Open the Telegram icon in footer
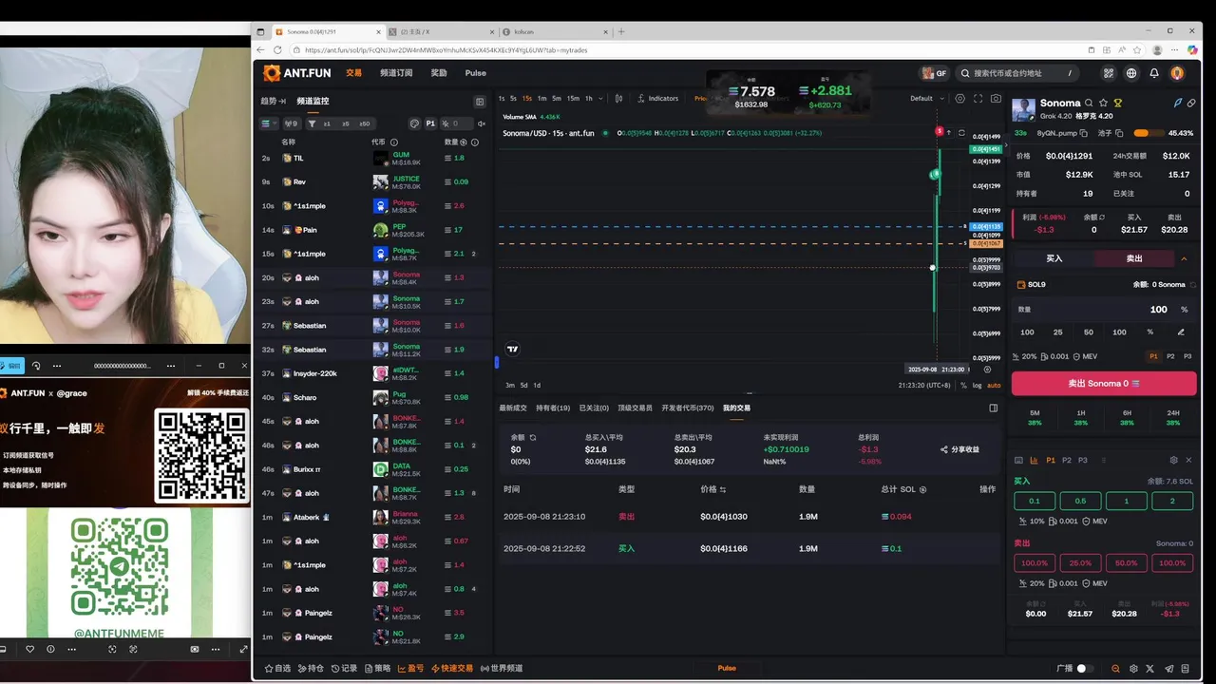The height and width of the screenshot is (684, 1216). [1169, 668]
